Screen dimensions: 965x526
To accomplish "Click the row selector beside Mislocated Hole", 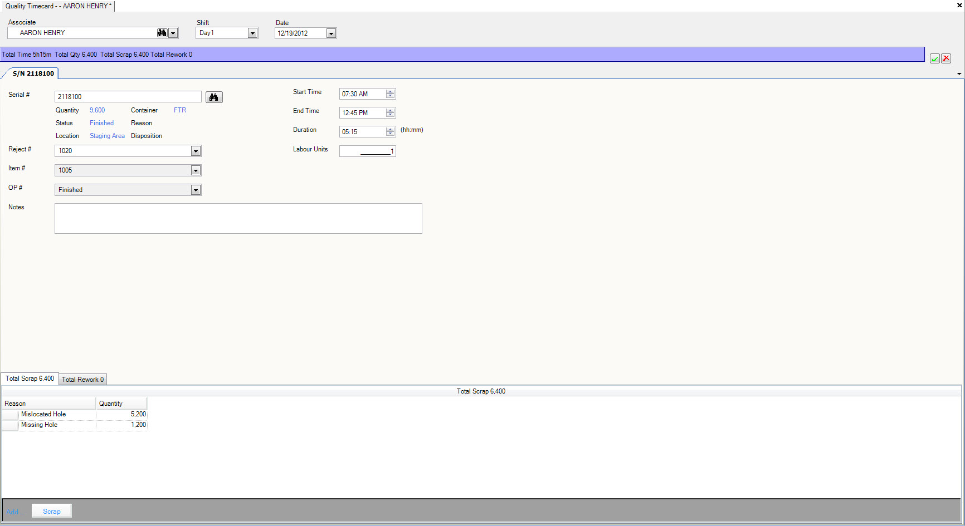I will [x=10, y=415].
